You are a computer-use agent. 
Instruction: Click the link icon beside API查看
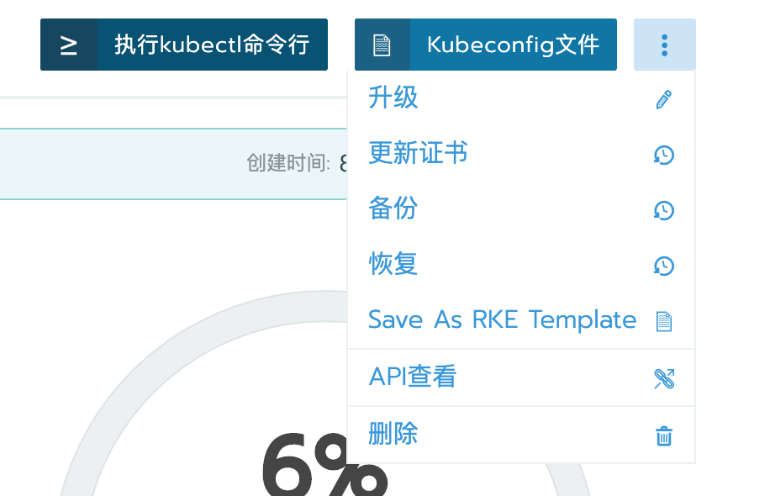tap(664, 378)
